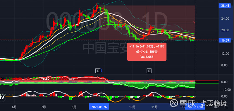Viewport: 234px width, 111px height.
Task: Click the 16.59 current price label
Action: (225, 40)
